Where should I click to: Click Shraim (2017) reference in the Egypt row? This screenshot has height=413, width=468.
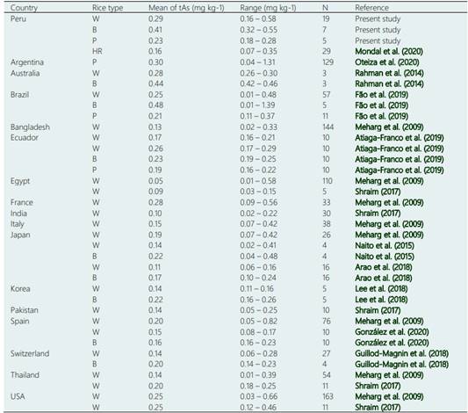378,192
